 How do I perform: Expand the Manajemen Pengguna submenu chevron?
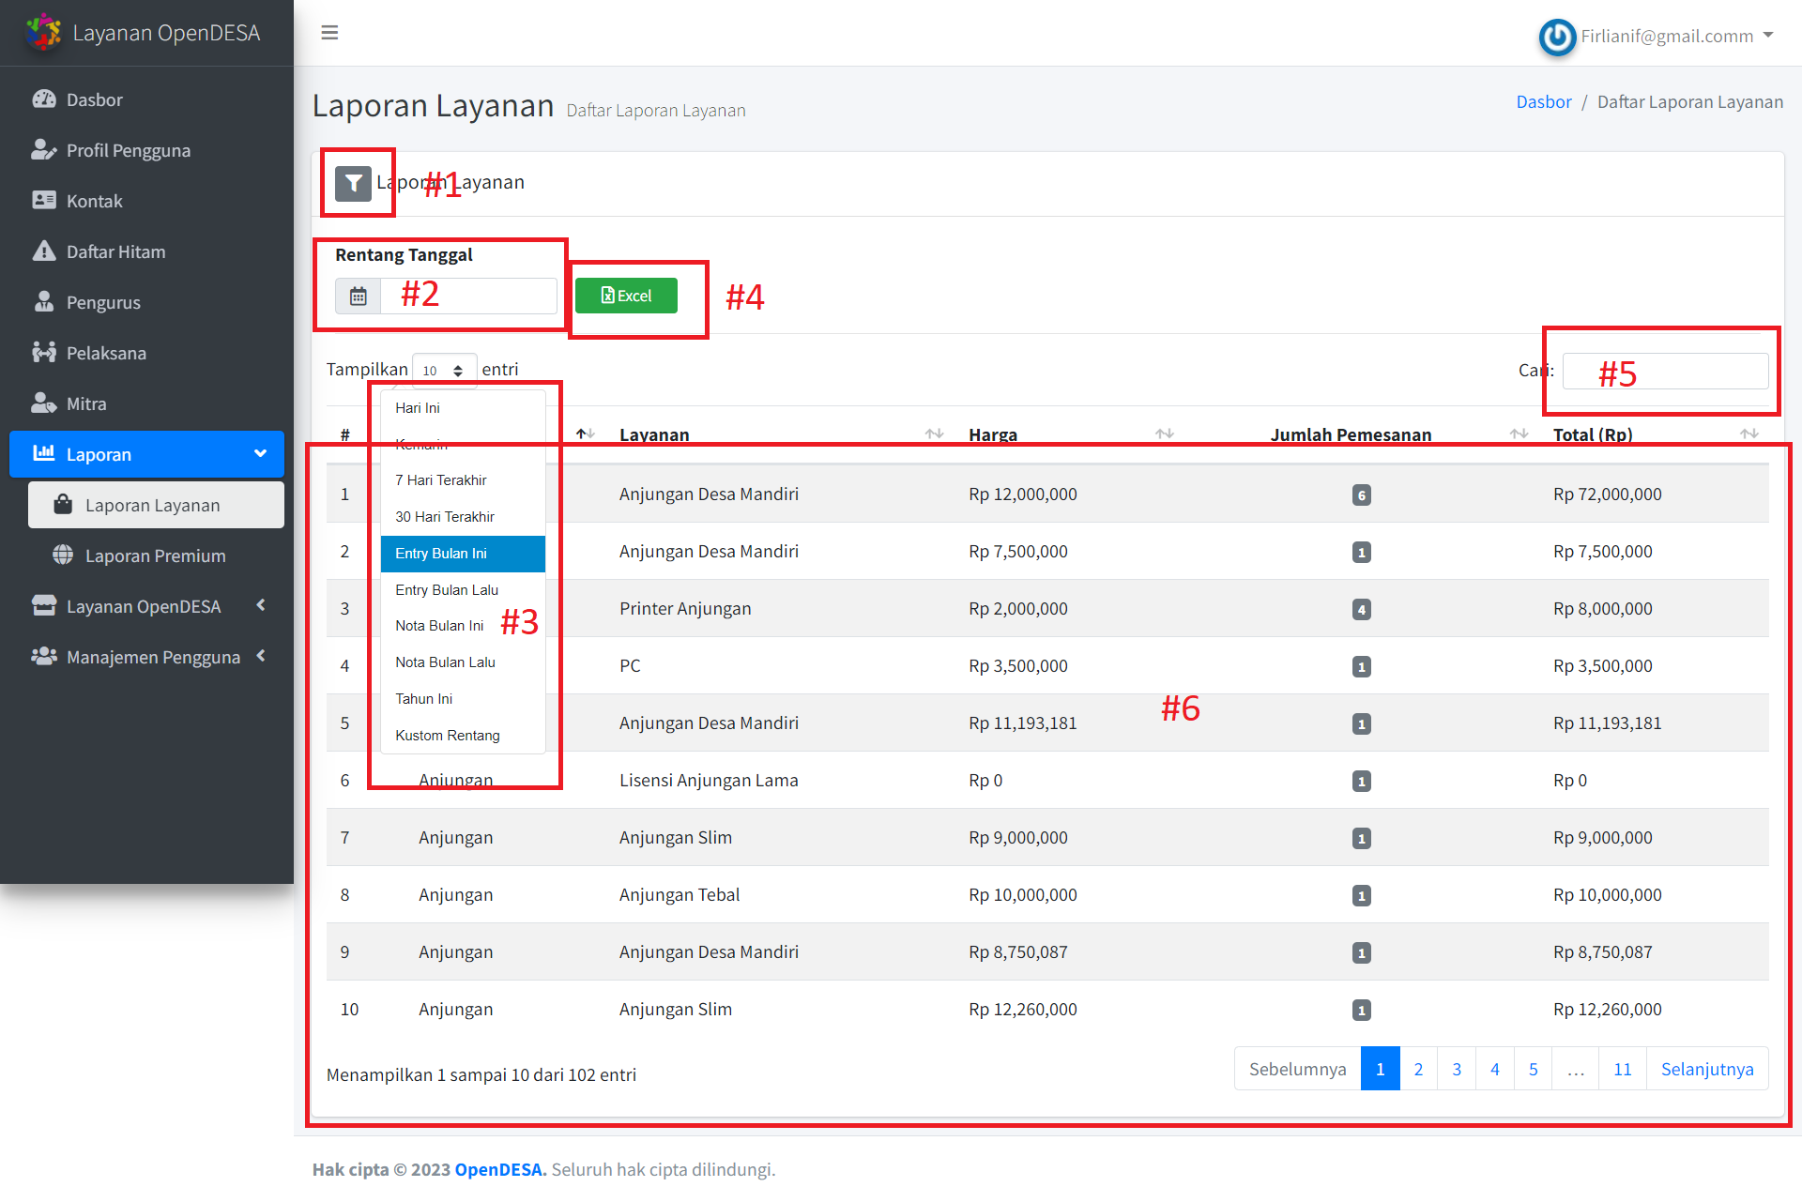(261, 657)
